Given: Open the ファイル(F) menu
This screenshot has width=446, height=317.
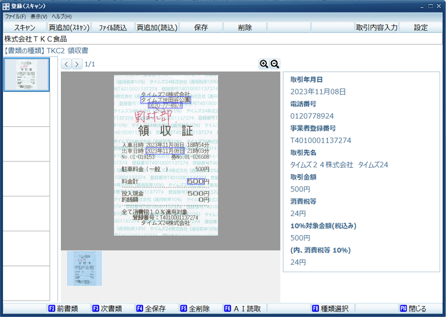Looking at the screenshot, I should click(x=15, y=16).
